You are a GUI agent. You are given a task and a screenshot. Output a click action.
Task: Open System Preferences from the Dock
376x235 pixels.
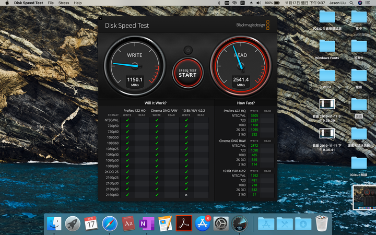221,224
